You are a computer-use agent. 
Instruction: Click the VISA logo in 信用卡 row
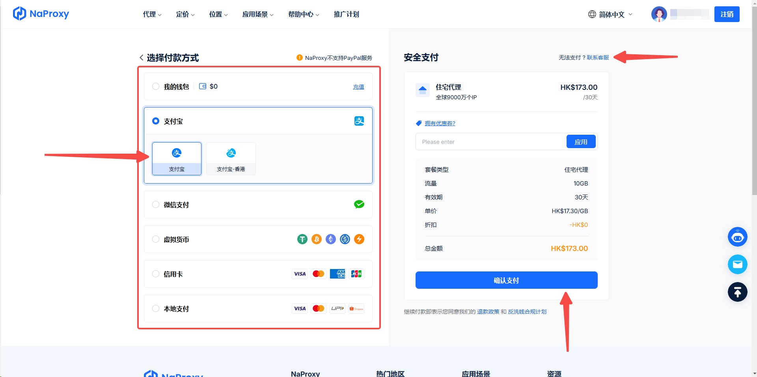(300, 274)
